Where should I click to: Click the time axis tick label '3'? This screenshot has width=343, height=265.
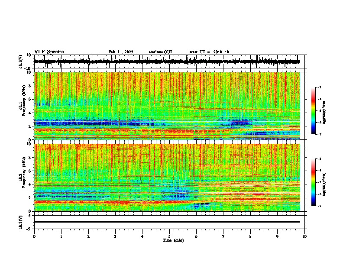coord(115,236)
